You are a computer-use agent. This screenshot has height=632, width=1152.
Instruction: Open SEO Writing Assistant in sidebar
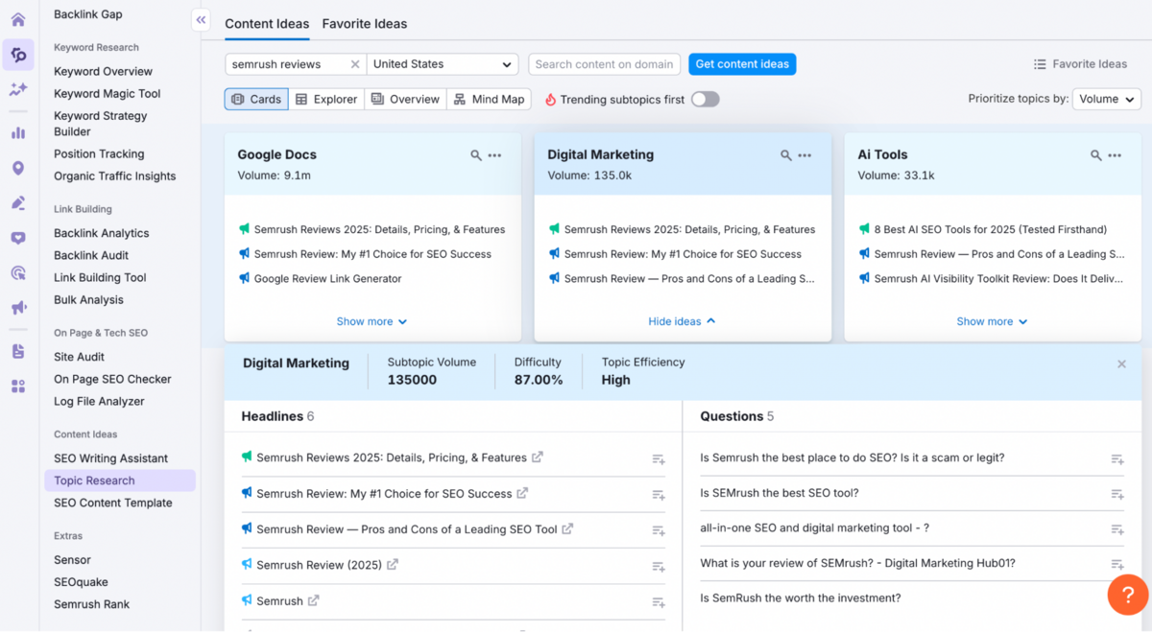point(111,458)
